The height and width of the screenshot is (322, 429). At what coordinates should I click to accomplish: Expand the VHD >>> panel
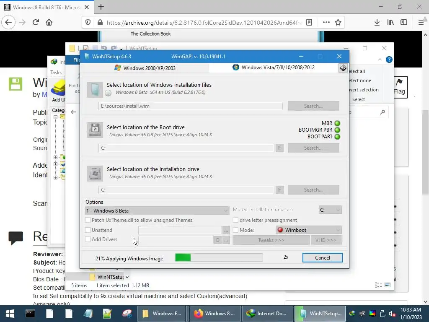(x=326, y=240)
